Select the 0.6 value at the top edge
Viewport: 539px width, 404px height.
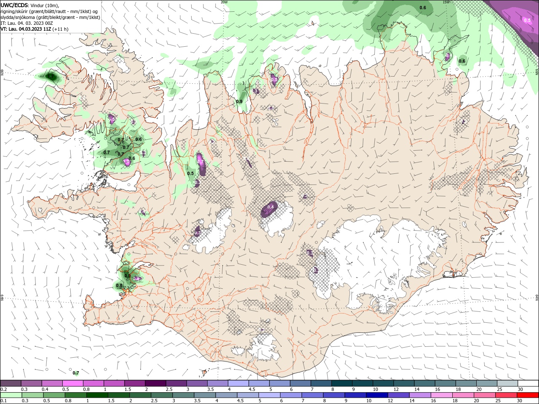423,8
